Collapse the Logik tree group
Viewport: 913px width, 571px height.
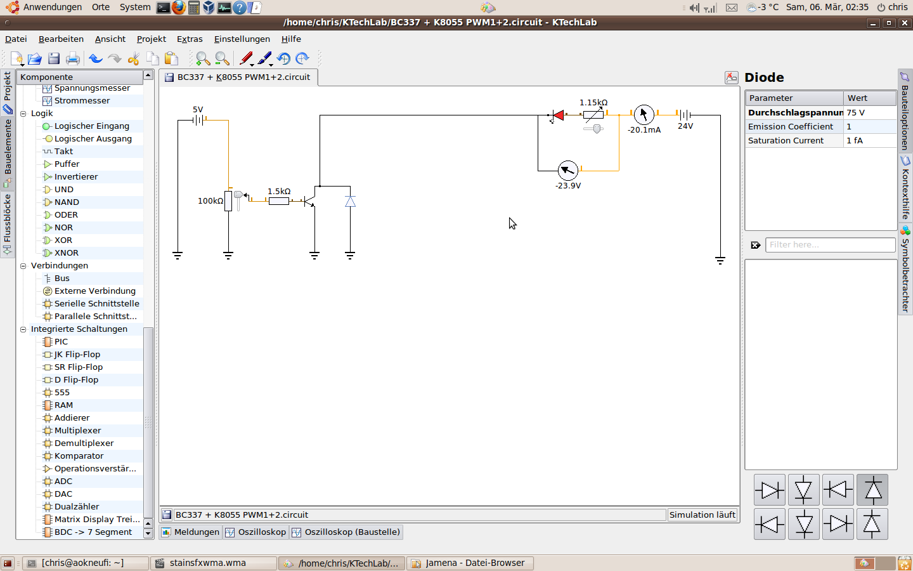click(23, 114)
